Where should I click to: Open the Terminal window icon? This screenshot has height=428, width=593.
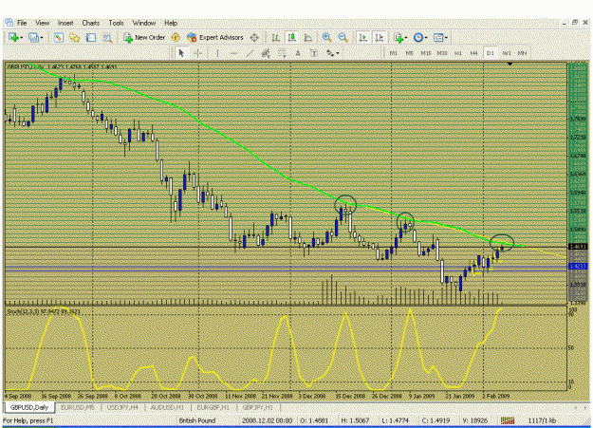pyautogui.click(x=91, y=37)
